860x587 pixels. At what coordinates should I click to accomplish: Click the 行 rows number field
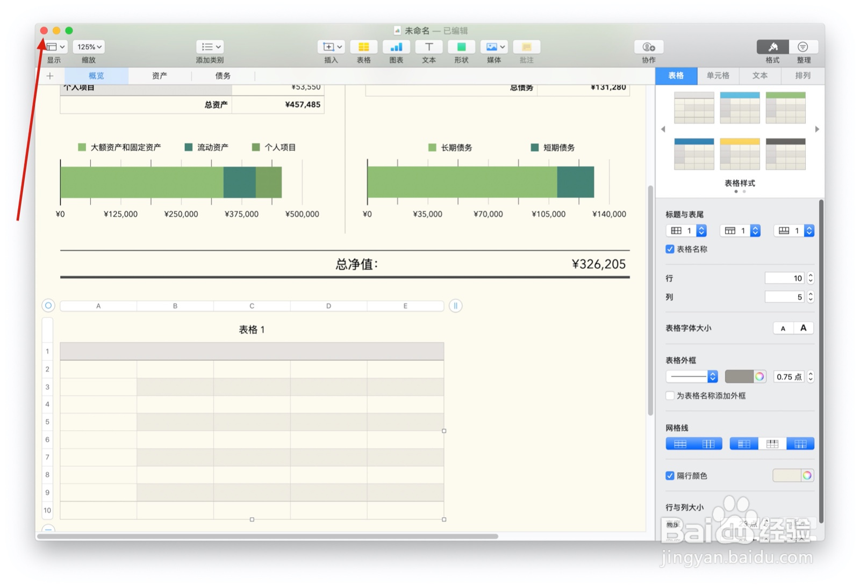click(x=784, y=278)
